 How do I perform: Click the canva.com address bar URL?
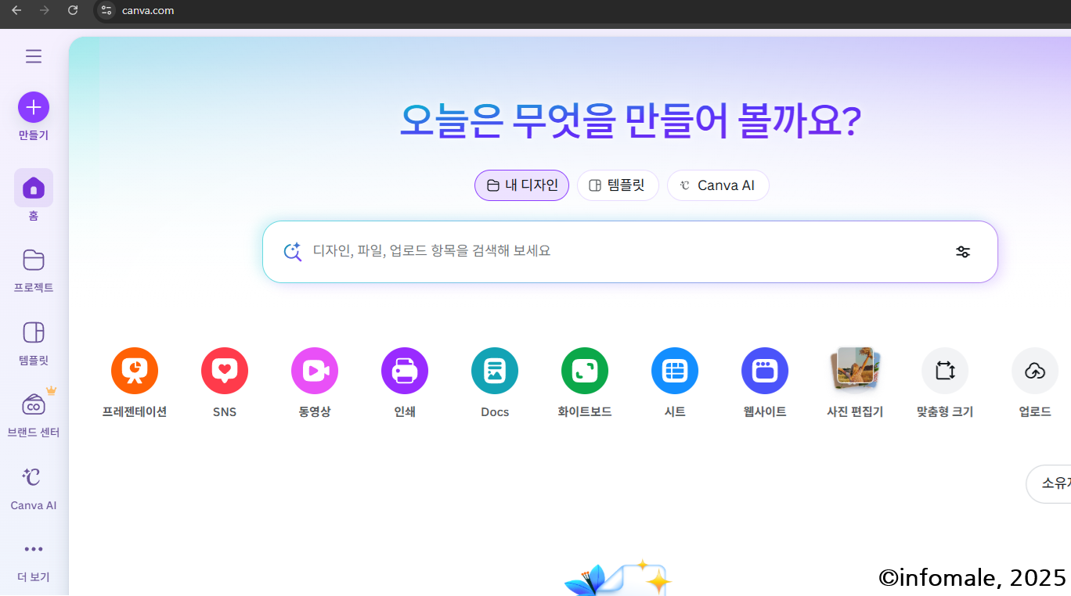(148, 11)
